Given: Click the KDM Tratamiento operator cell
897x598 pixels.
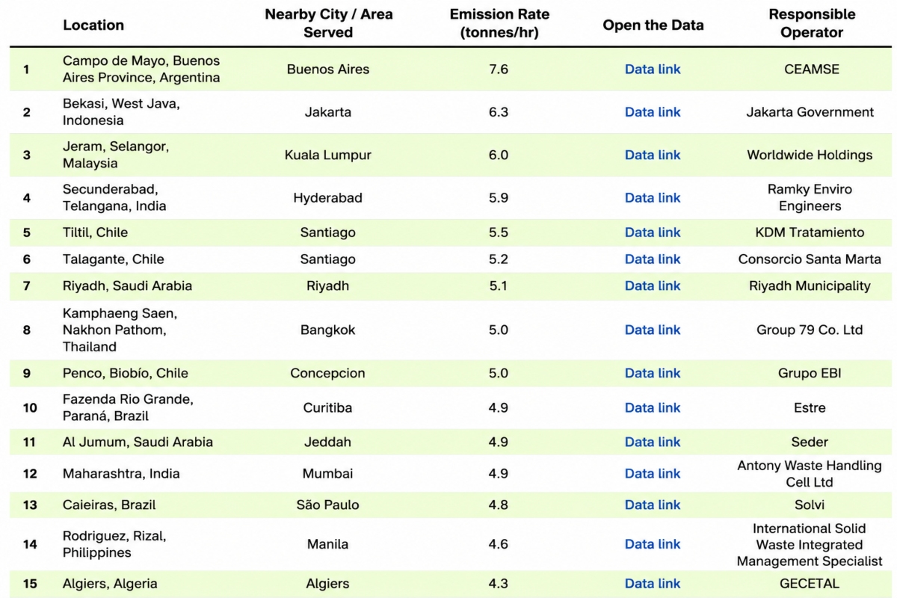Looking at the screenshot, I should (x=810, y=232).
